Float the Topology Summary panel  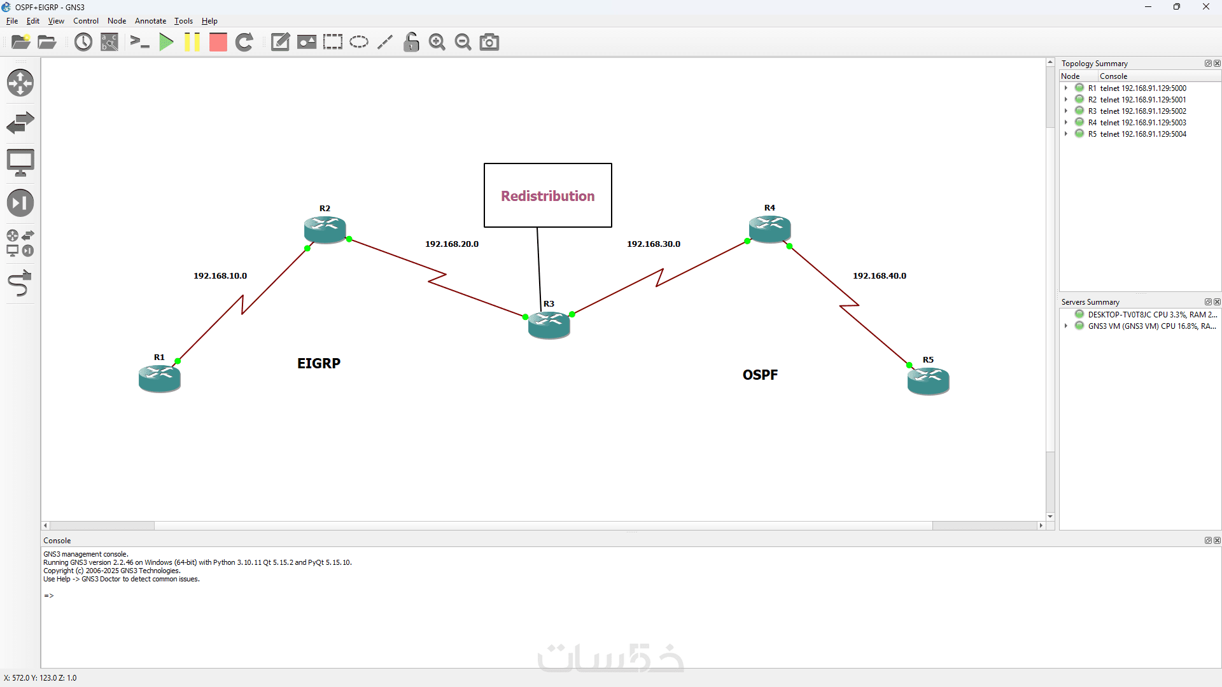pyautogui.click(x=1207, y=64)
